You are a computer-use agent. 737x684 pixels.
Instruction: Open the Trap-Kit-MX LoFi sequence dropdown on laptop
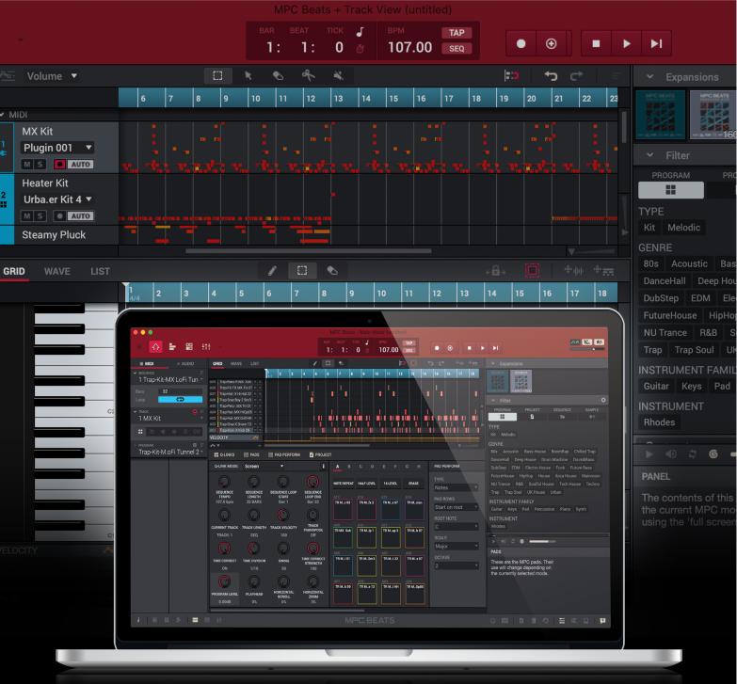tap(169, 379)
